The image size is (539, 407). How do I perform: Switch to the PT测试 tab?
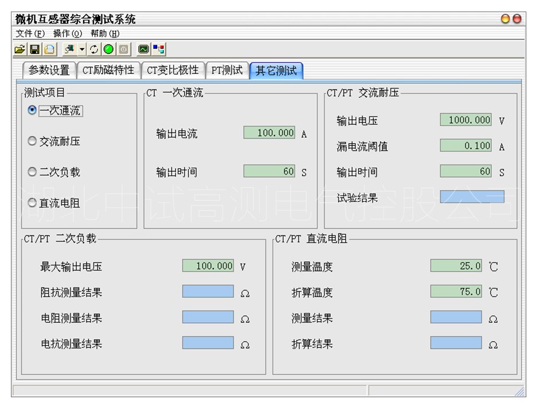pos(226,70)
